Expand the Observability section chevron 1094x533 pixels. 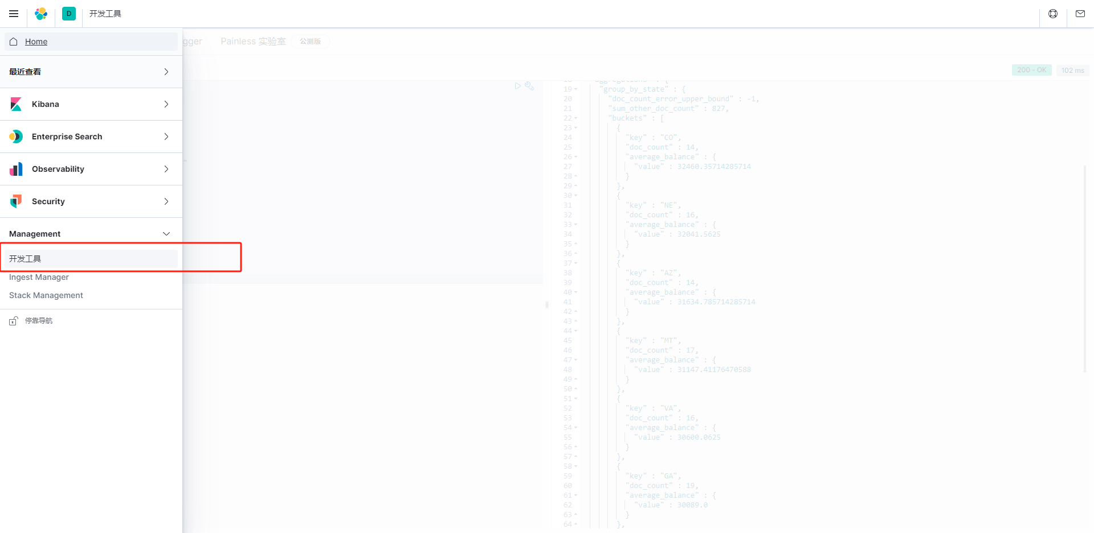pos(166,169)
